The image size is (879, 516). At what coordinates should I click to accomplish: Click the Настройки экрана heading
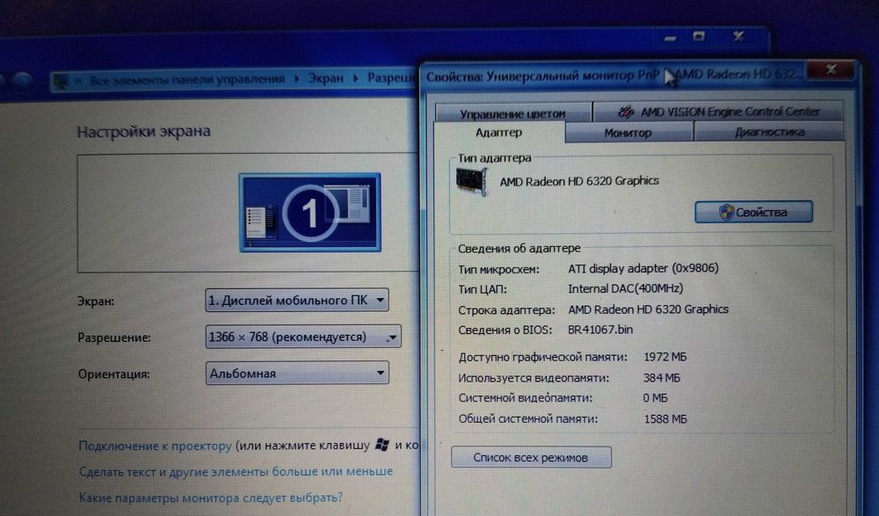click(x=143, y=132)
